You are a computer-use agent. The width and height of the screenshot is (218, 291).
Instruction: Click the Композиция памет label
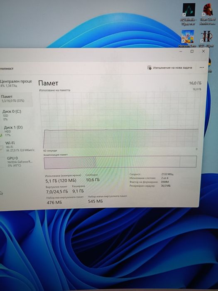[x=56, y=155]
